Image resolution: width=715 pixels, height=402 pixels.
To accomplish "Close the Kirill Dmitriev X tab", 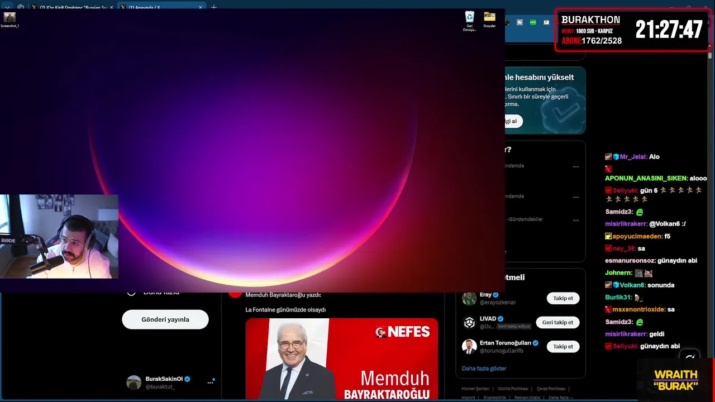I will [111, 7].
